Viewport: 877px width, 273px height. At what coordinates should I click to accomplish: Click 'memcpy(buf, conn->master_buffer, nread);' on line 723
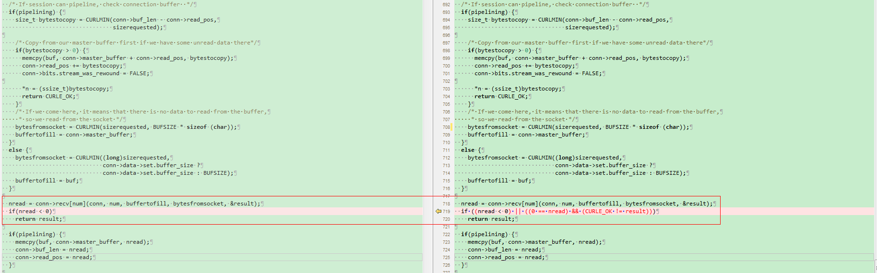535,242
